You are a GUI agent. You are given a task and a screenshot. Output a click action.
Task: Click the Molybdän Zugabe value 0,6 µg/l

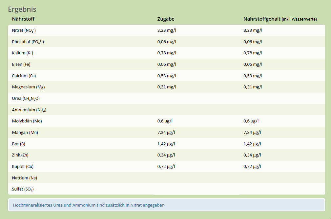(165, 121)
